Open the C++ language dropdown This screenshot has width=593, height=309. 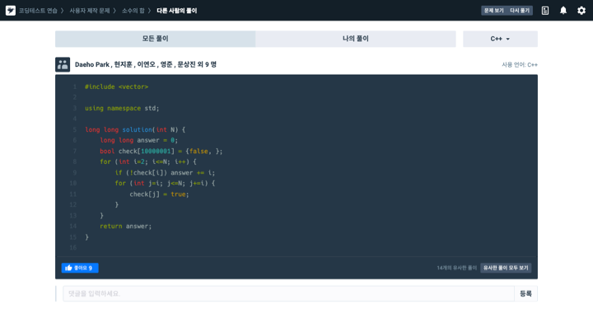(x=500, y=39)
